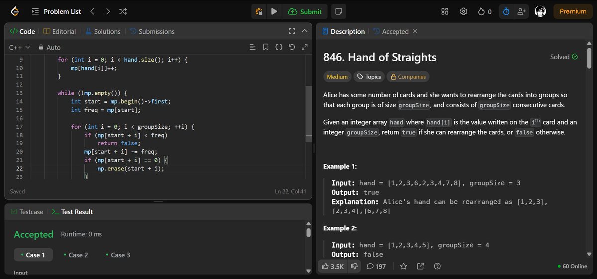Open the 197 comments

pyautogui.click(x=376, y=266)
